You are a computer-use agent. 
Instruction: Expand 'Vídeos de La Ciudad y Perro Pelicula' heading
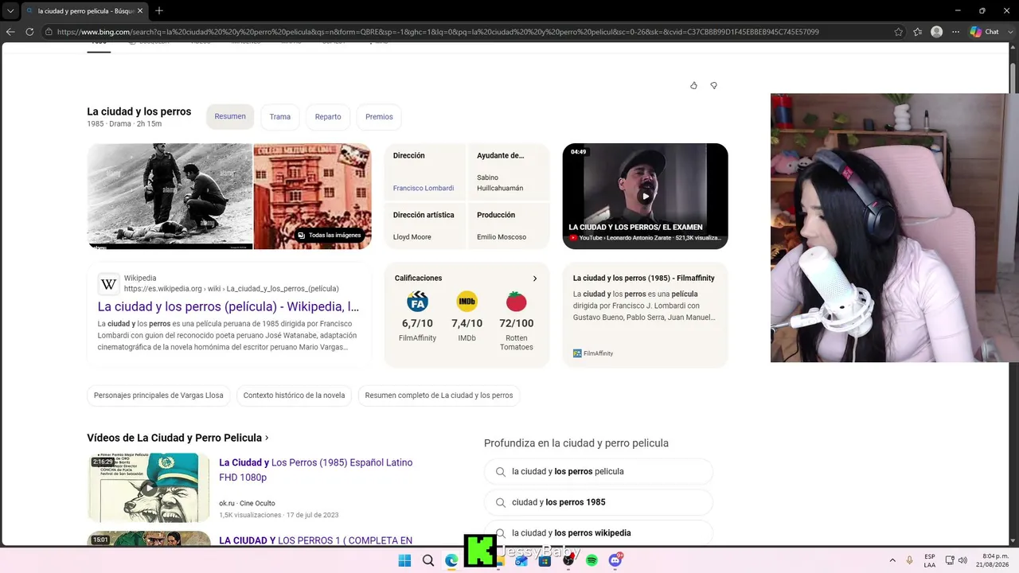(x=178, y=438)
